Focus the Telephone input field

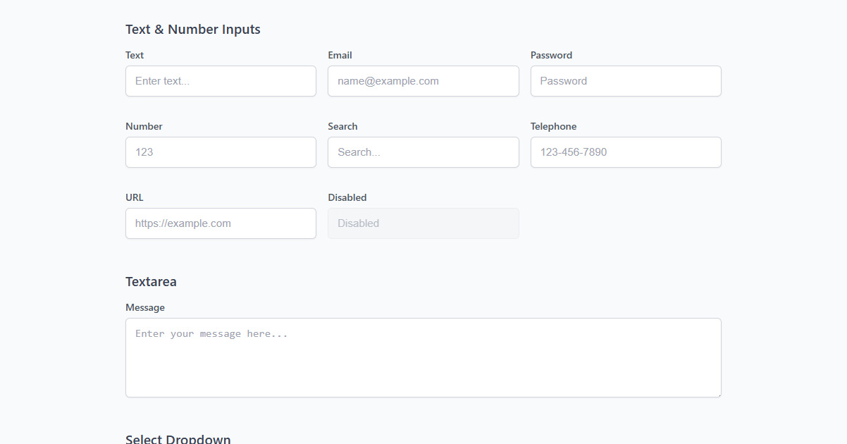click(626, 152)
